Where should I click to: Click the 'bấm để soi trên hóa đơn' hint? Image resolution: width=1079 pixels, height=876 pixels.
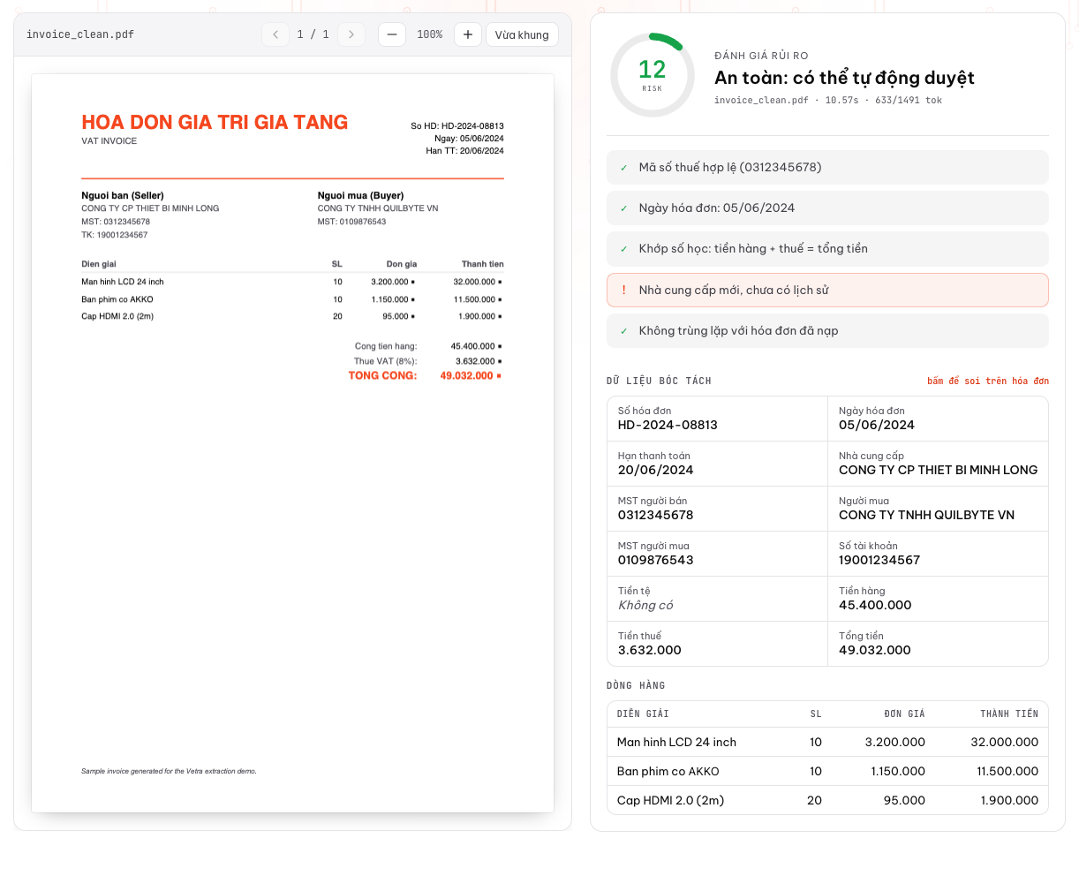point(988,381)
